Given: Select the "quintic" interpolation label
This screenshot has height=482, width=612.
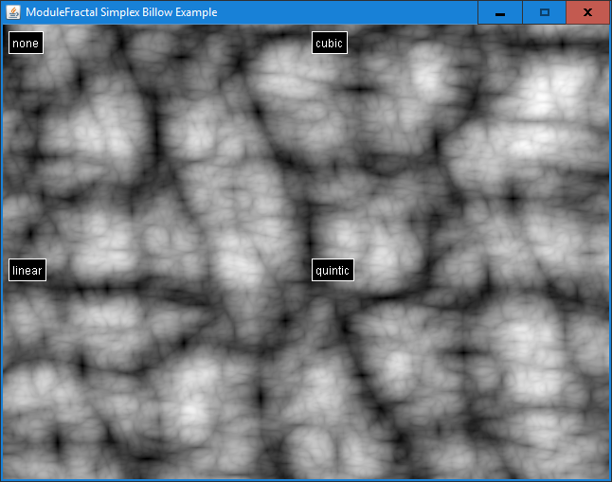Looking at the screenshot, I should (333, 271).
